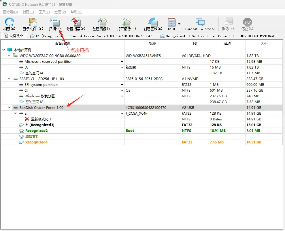285x231 pixels.
Task: Click the red X icon of 重新格式化 1
Action: point(27,119)
